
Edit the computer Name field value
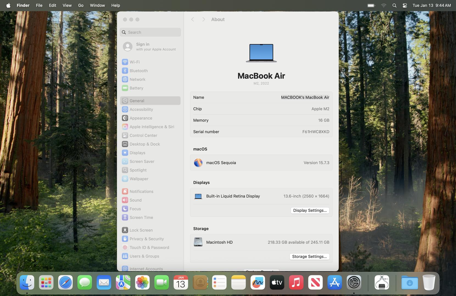click(305, 97)
